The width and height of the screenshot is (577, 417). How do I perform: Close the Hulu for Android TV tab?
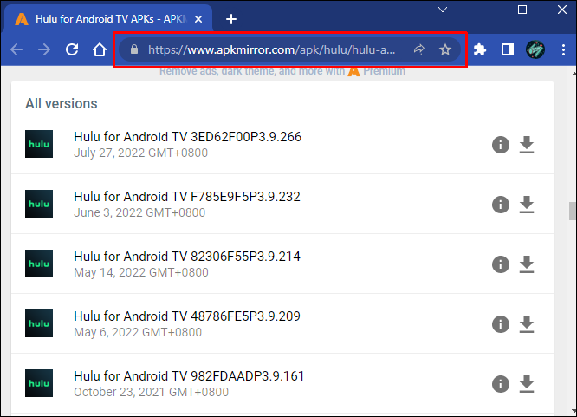pos(198,19)
